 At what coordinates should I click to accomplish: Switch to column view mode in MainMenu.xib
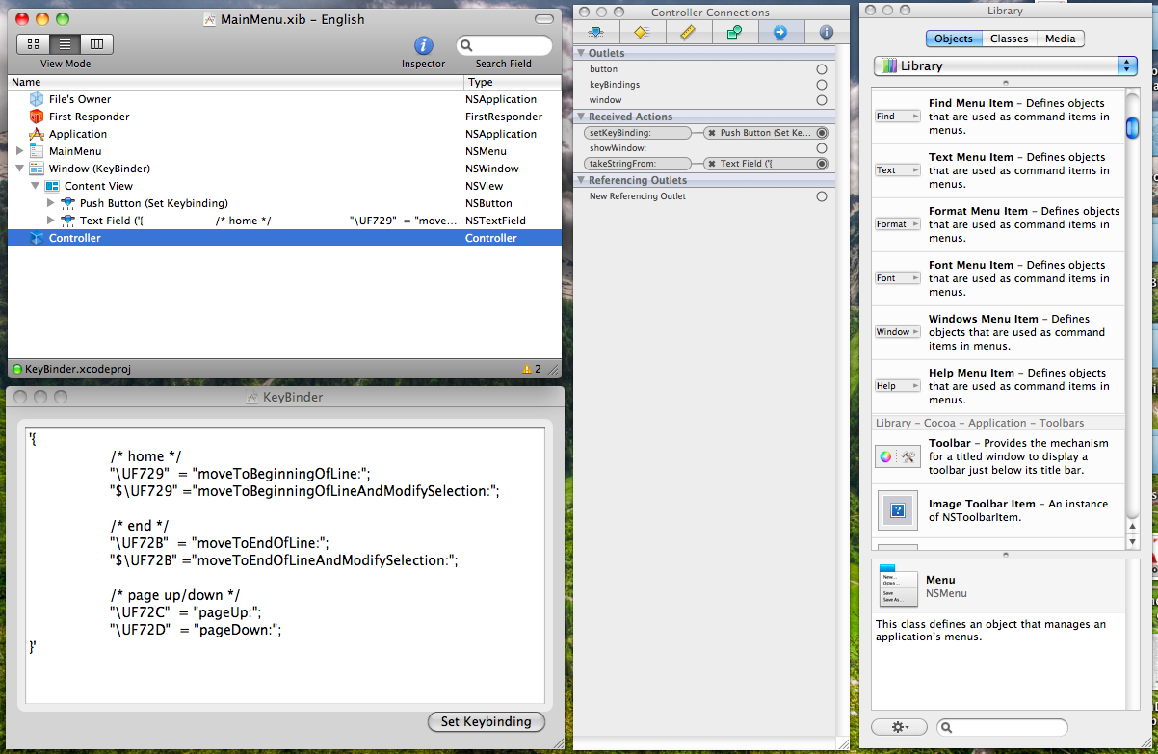point(97,44)
